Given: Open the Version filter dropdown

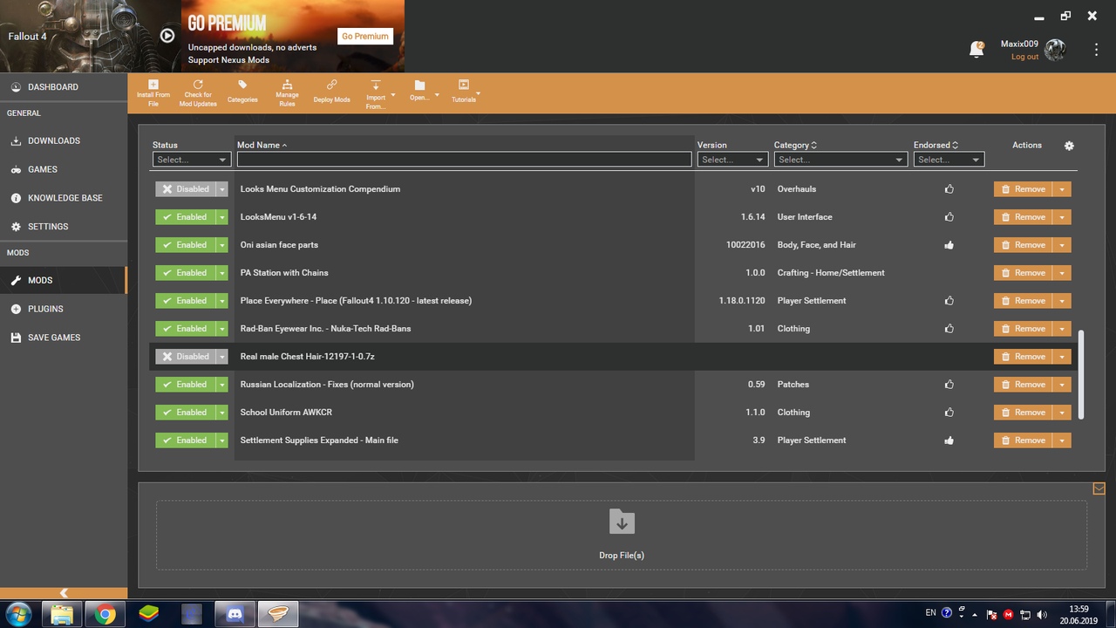Looking at the screenshot, I should (x=732, y=160).
